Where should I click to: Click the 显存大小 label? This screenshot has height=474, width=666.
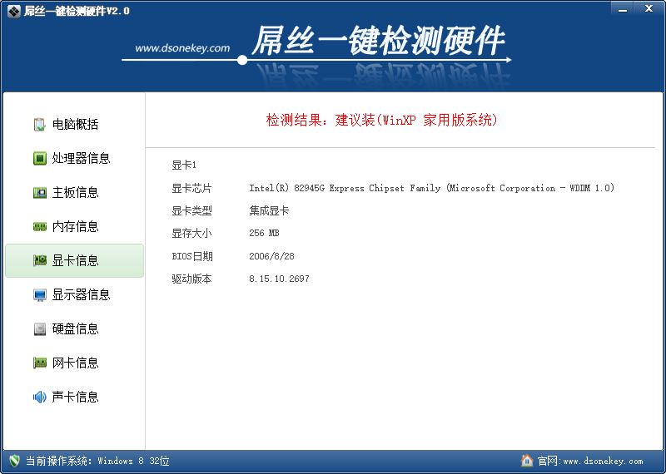pyautogui.click(x=191, y=233)
